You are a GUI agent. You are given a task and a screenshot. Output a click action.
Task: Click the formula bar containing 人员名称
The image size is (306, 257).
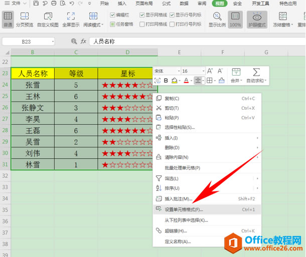tap(197, 41)
